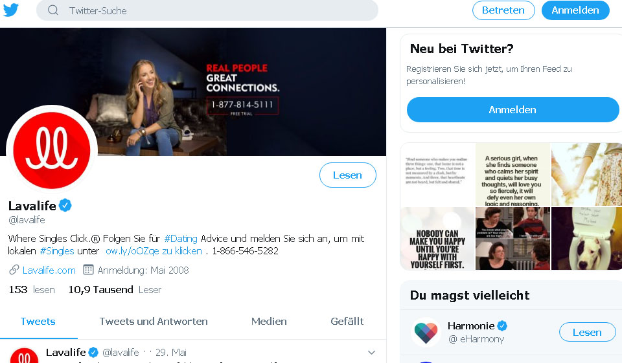The width and height of the screenshot is (622, 363).
Task: Click the verified badge beside Lavalife name
Action: (x=65, y=206)
